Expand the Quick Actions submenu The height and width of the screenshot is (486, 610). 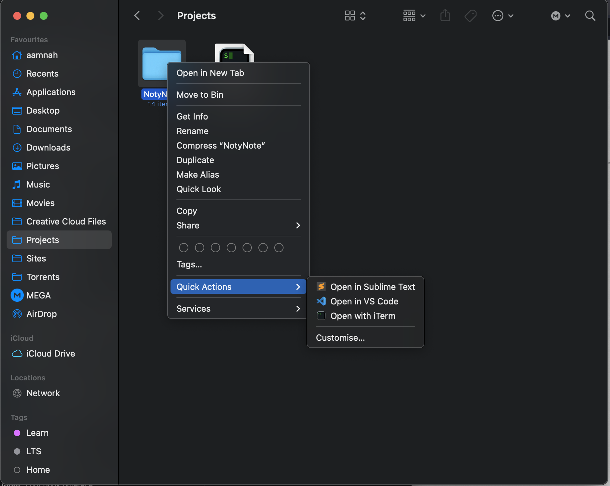pyautogui.click(x=238, y=287)
